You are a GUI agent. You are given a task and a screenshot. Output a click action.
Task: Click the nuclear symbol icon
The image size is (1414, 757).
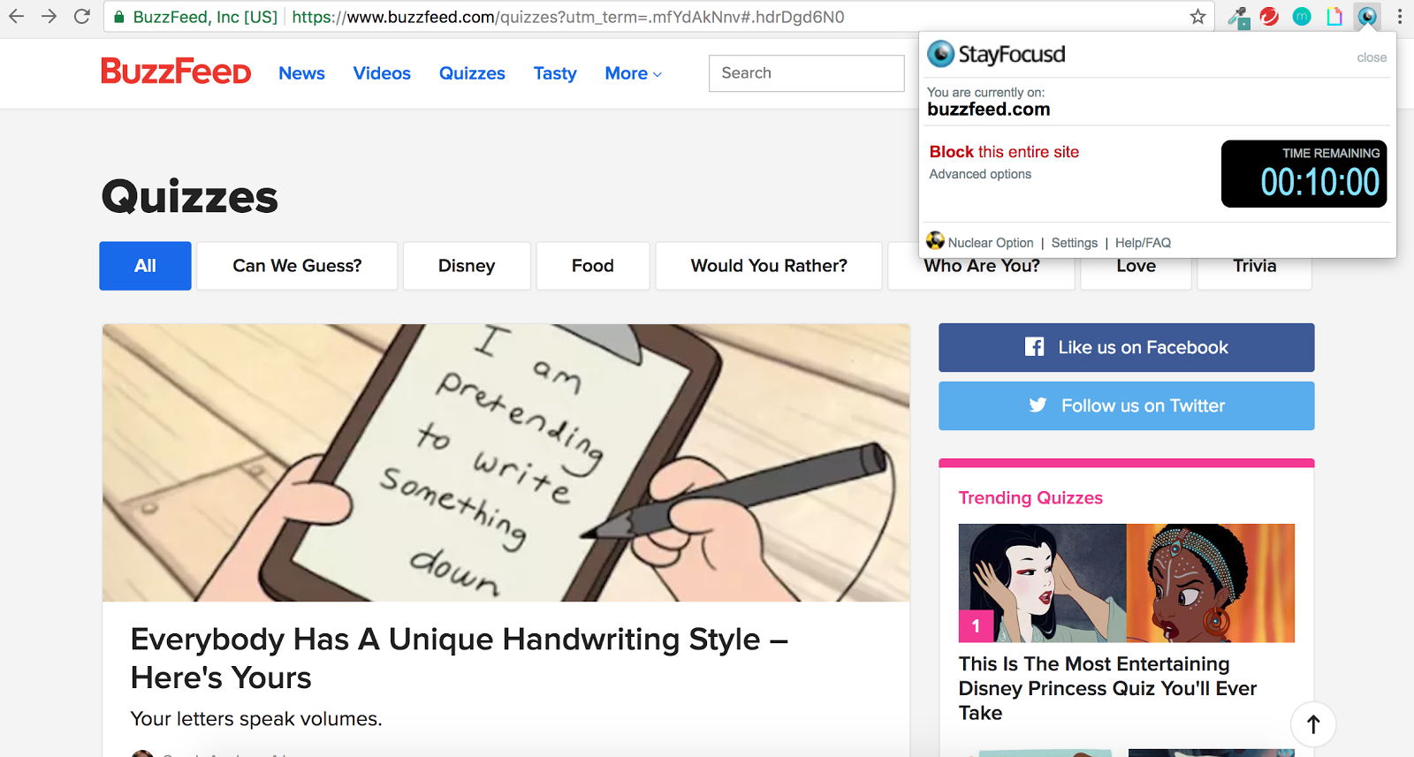935,240
